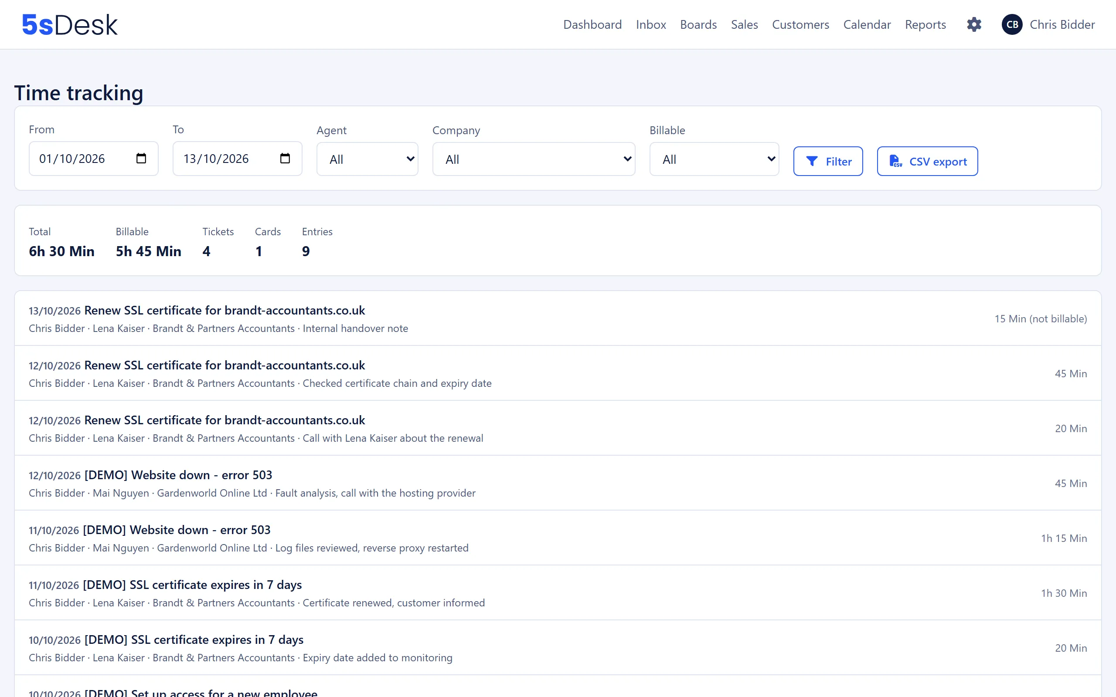Open the settings gear icon
The width and height of the screenshot is (1116, 697).
point(974,24)
